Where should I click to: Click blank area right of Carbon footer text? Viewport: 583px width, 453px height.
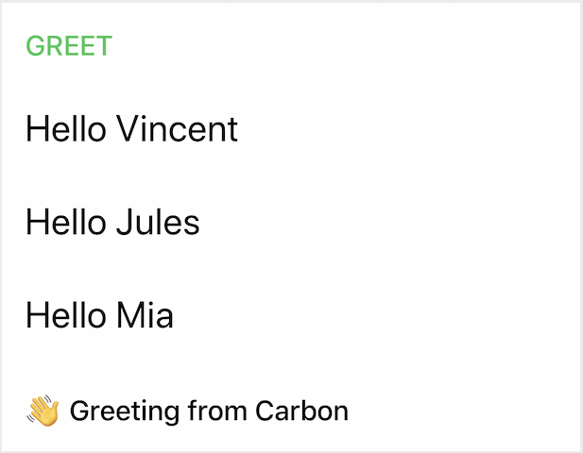(x=463, y=411)
